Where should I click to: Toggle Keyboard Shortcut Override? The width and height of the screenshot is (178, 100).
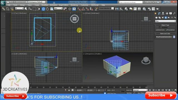[x=74, y=9]
